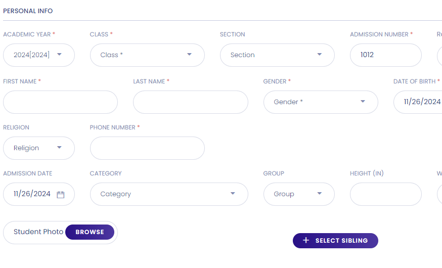
Task: Open the Religion dropdown
Action: coord(39,148)
